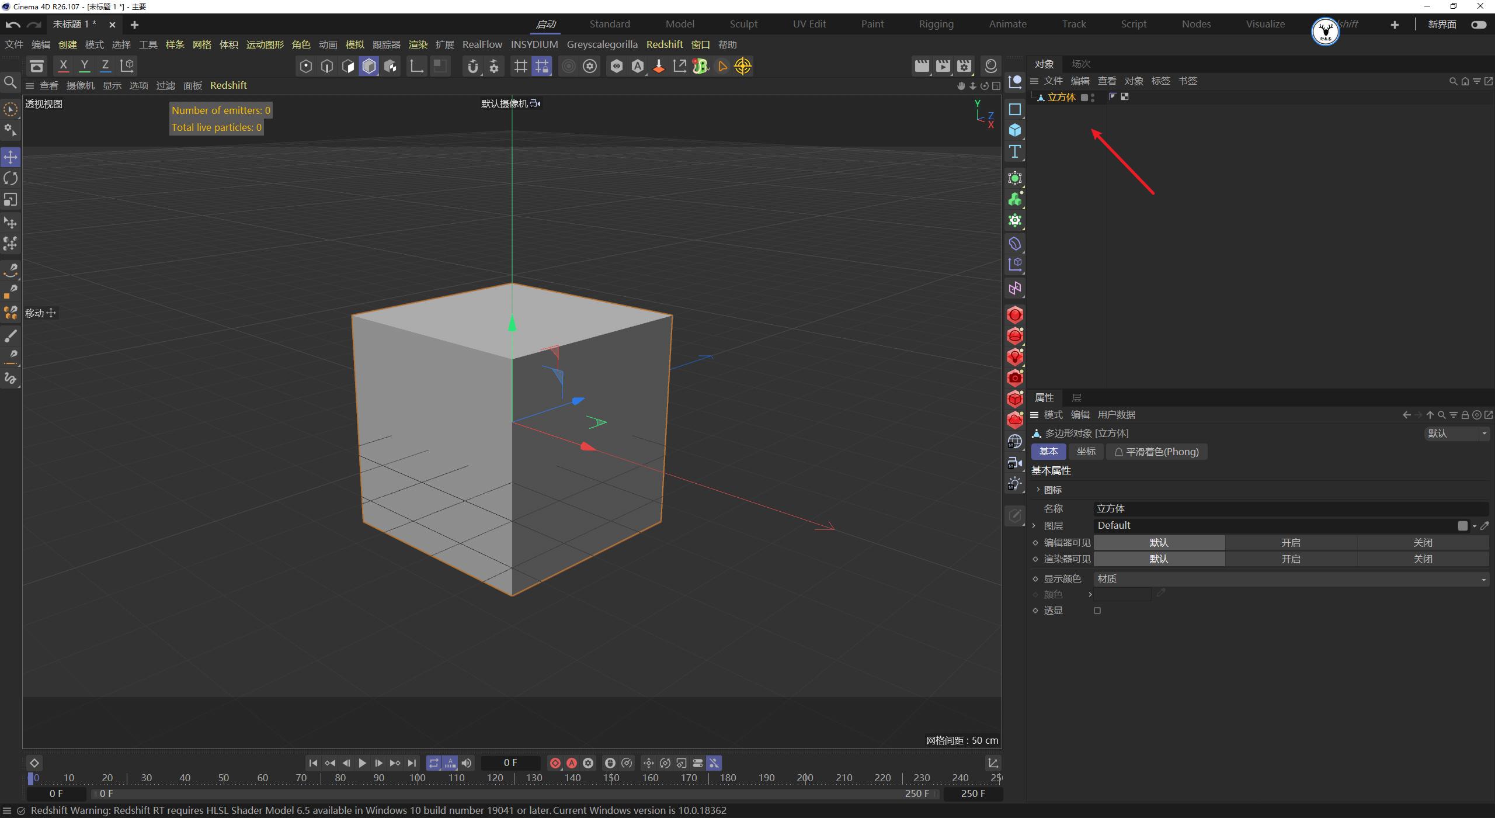Image resolution: width=1495 pixels, height=818 pixels.
Task: Open the Redshift menu in the menu bar
Action: coord(664,44)
